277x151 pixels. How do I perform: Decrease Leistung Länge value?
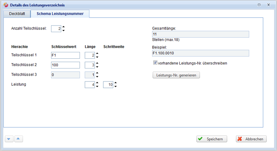[x=97, y=87]
